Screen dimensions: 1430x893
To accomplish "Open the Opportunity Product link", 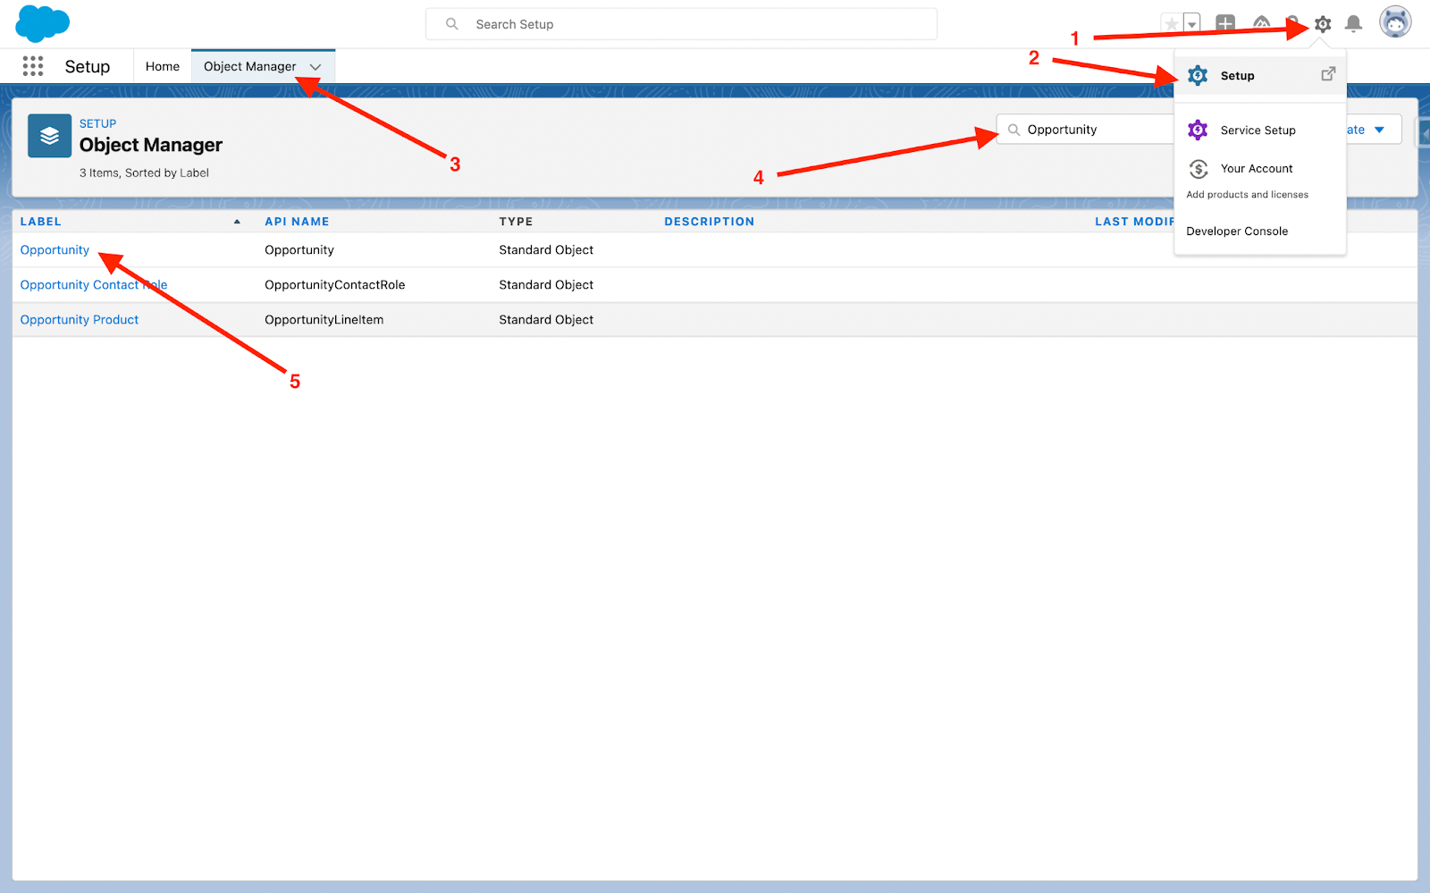I will (80, 320).
